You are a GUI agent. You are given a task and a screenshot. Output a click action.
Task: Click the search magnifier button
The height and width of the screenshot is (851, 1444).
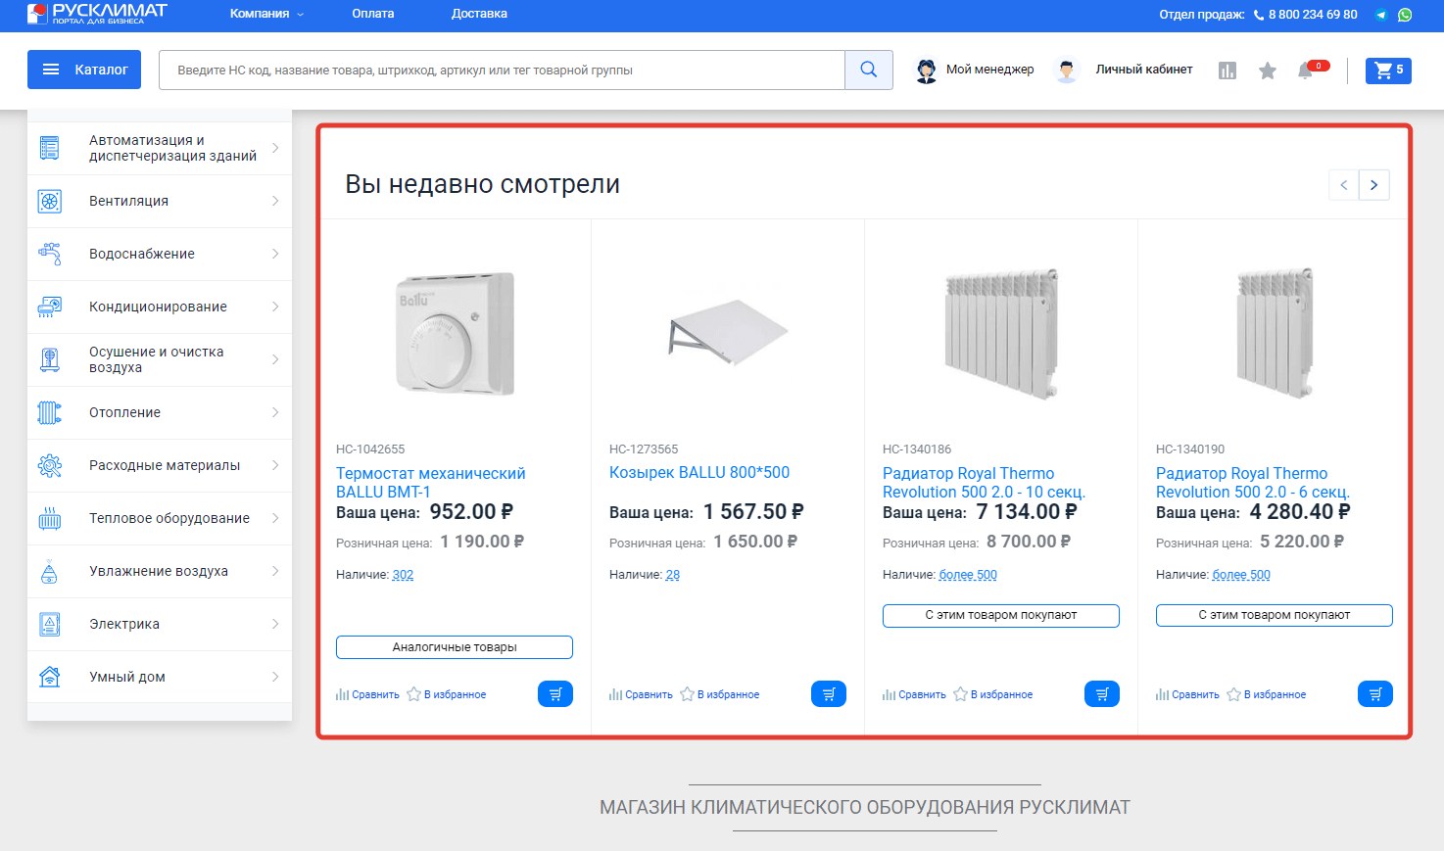coord(869,70)
